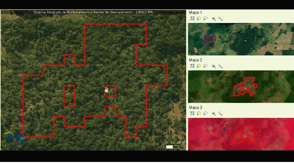Open the eye theme dropdown in Mapa 1

point(214,19)
